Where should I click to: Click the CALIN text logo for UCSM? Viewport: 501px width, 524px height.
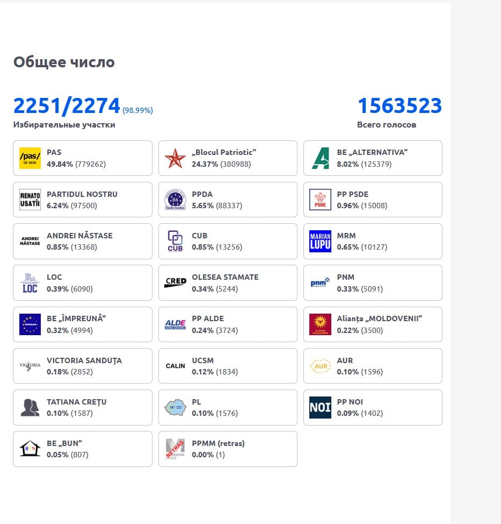click(x=175, y=366)
